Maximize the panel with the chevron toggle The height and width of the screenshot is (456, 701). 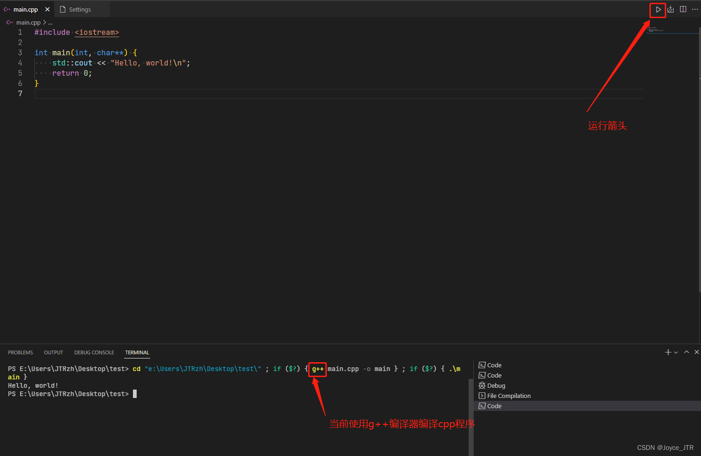[687, 352]
